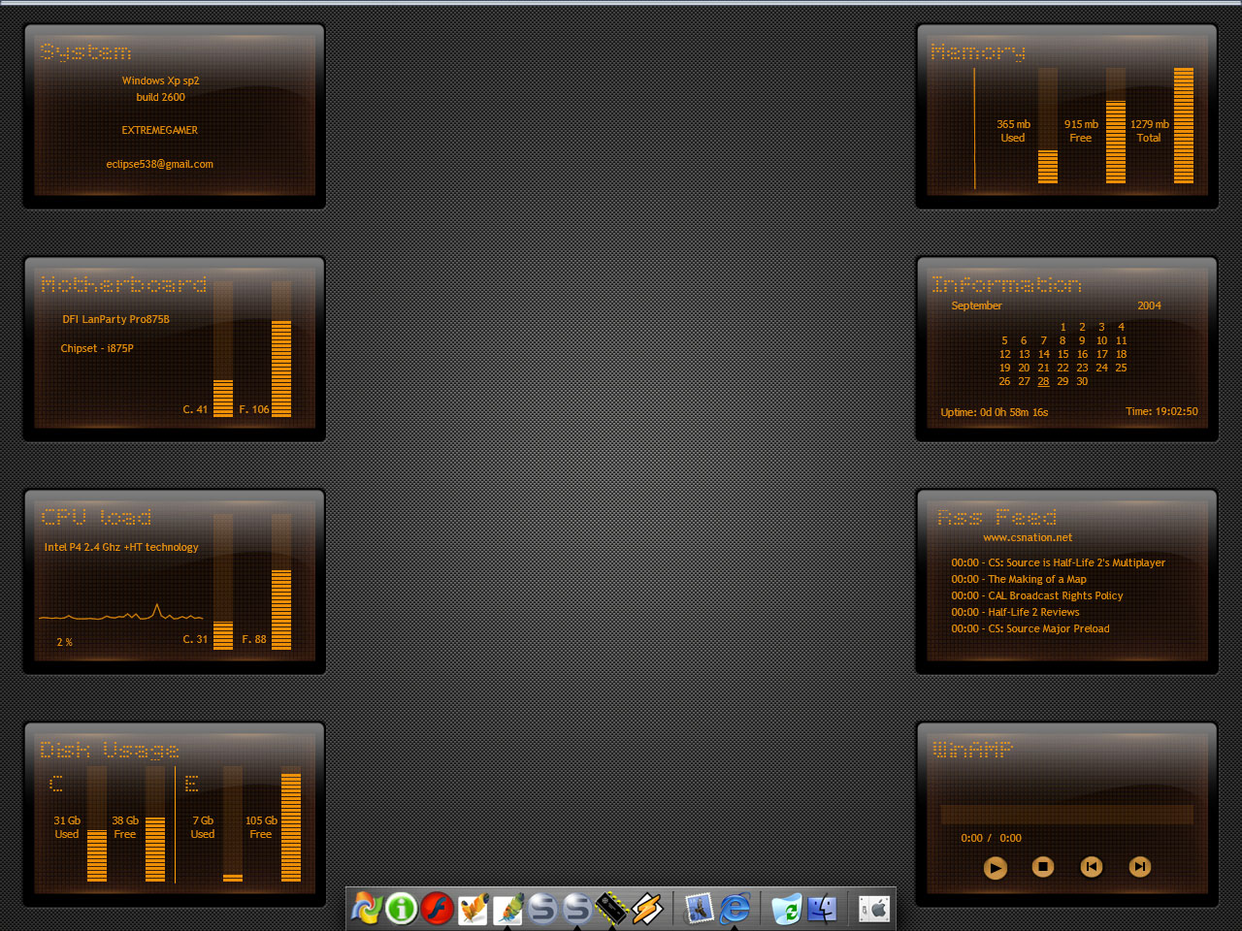The height and width of the screenshot is (931, 1242).
Task: Click 'C. 31' CPU temperature reading
Action: point(195,639)
